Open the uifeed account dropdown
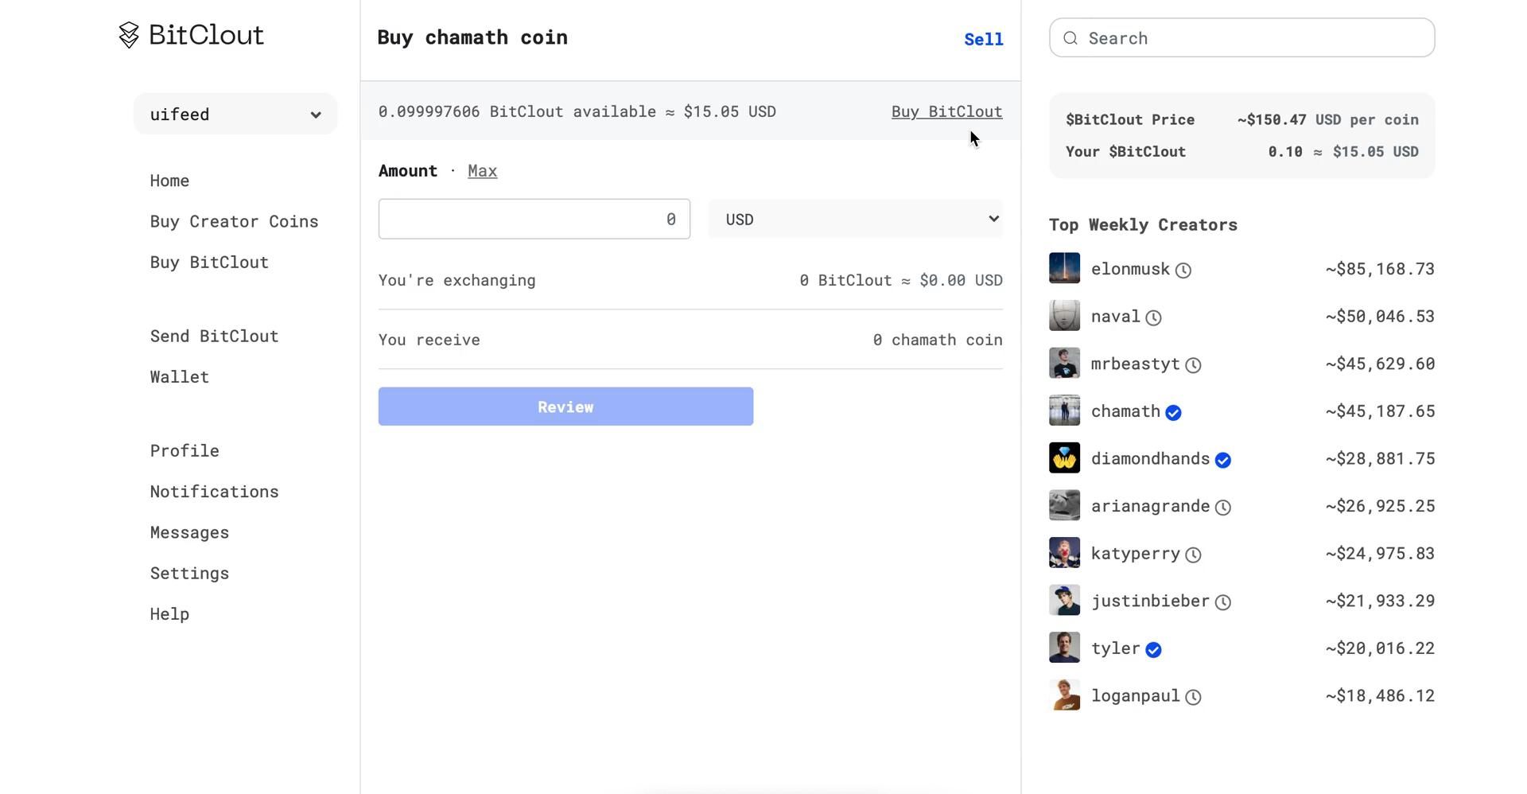Viewport: 1527px width, 794px height. click(235, 114)
